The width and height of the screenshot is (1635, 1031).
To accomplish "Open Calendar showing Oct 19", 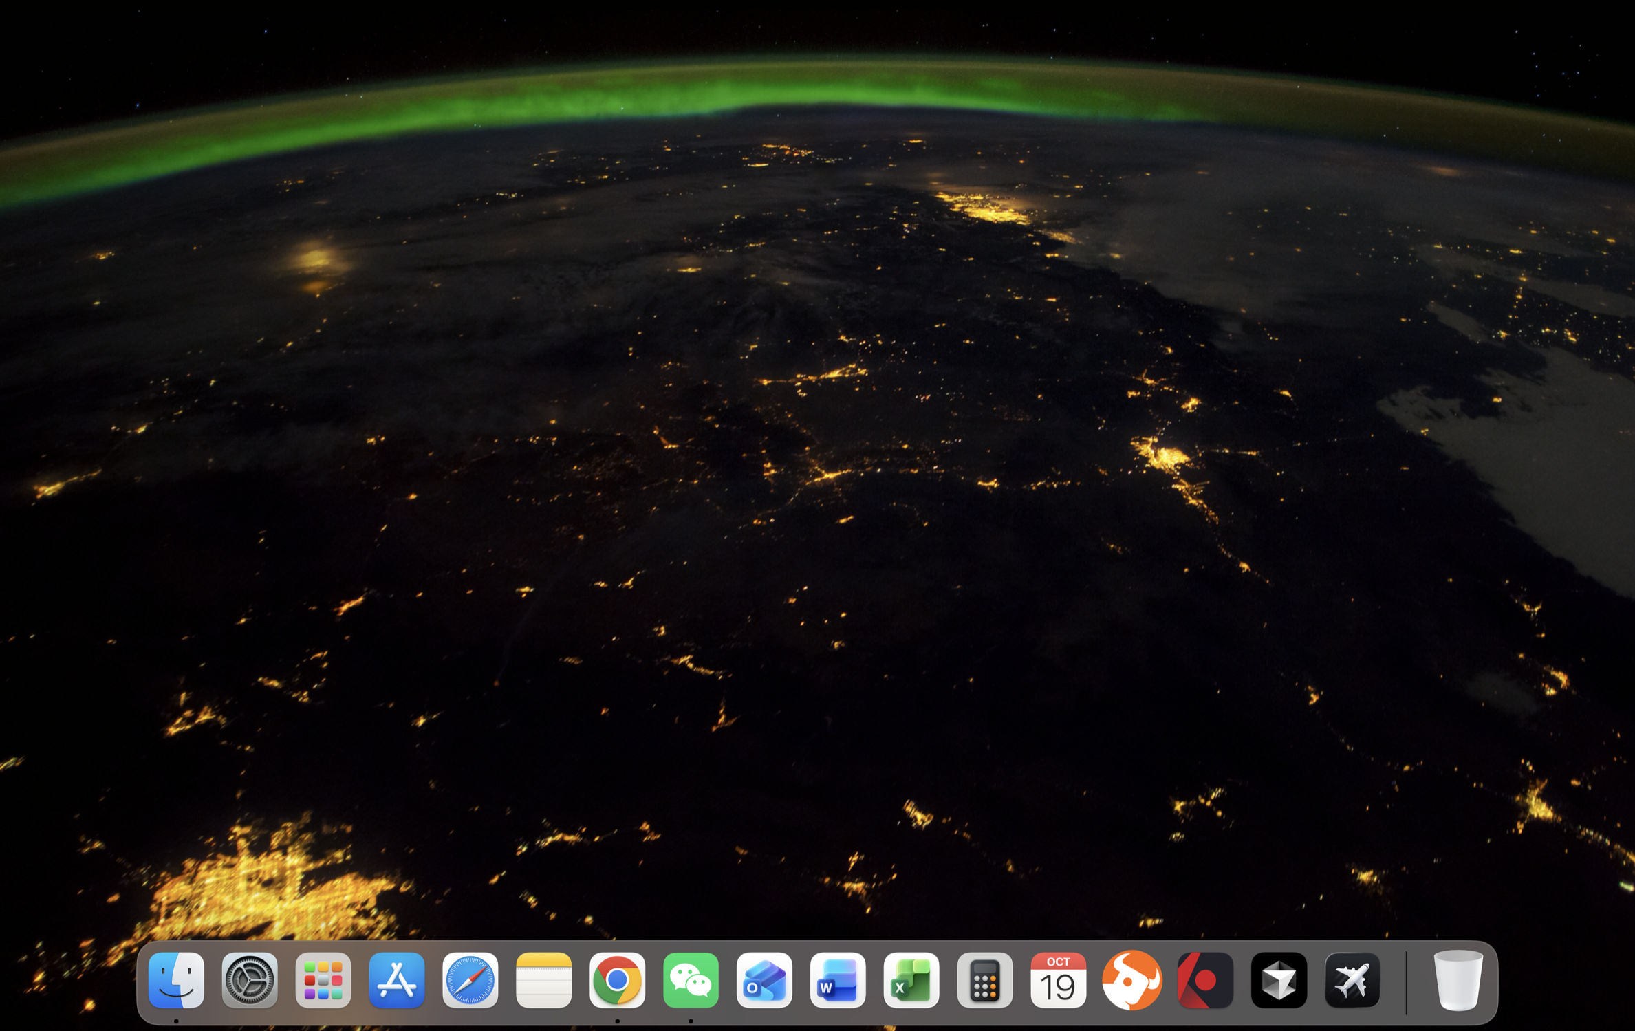I will 1058,980.
